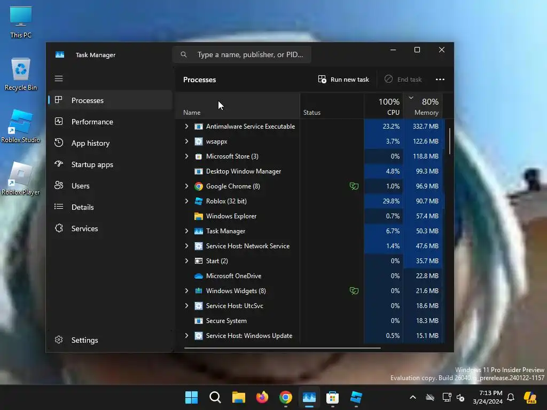Click the Antimalware Service Executable process icon
This screenshot has height=410, width=547.
pyautogui.click(x=199, y=127)
